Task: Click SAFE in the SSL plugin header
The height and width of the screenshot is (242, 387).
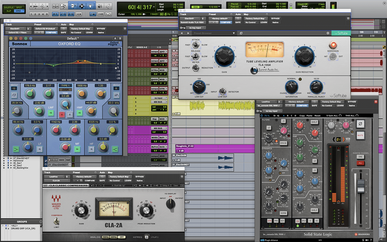Action: (314, 105)
